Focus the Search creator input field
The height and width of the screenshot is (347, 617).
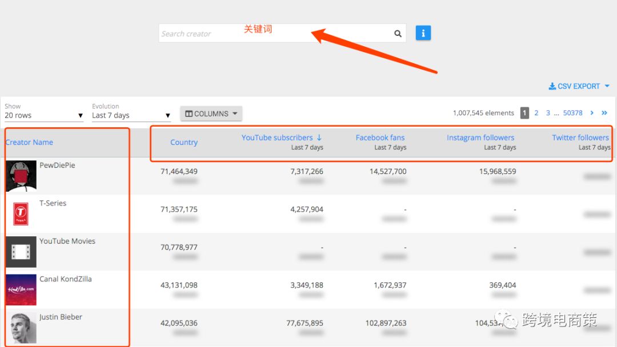(x=282, y=33)
